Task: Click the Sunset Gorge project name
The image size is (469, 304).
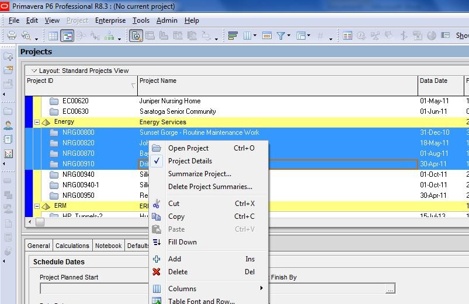Action: [x=199, y=132]
